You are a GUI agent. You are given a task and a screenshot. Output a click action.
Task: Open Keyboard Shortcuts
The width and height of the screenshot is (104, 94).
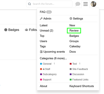click(82, 86)
